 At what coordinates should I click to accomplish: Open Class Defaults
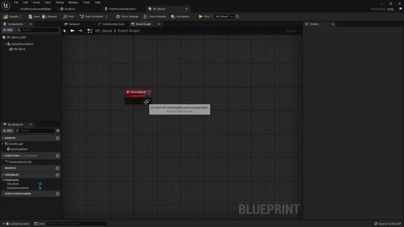pos(155,16)
